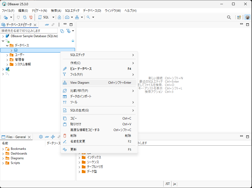The image size is (252, 188).
Task: Select the Dashboards folder item
Action: click(19, 153)
